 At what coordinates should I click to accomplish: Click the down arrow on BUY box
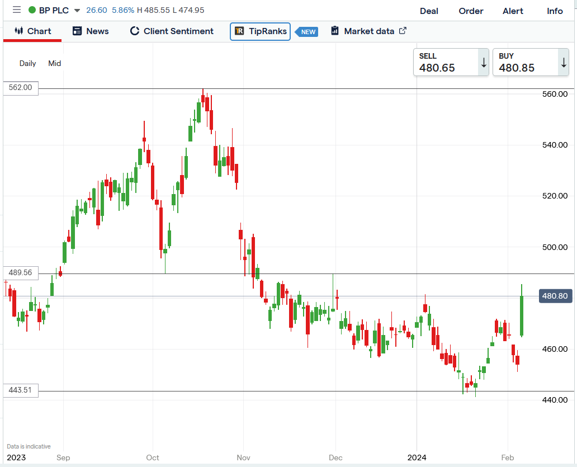point(564,63)
